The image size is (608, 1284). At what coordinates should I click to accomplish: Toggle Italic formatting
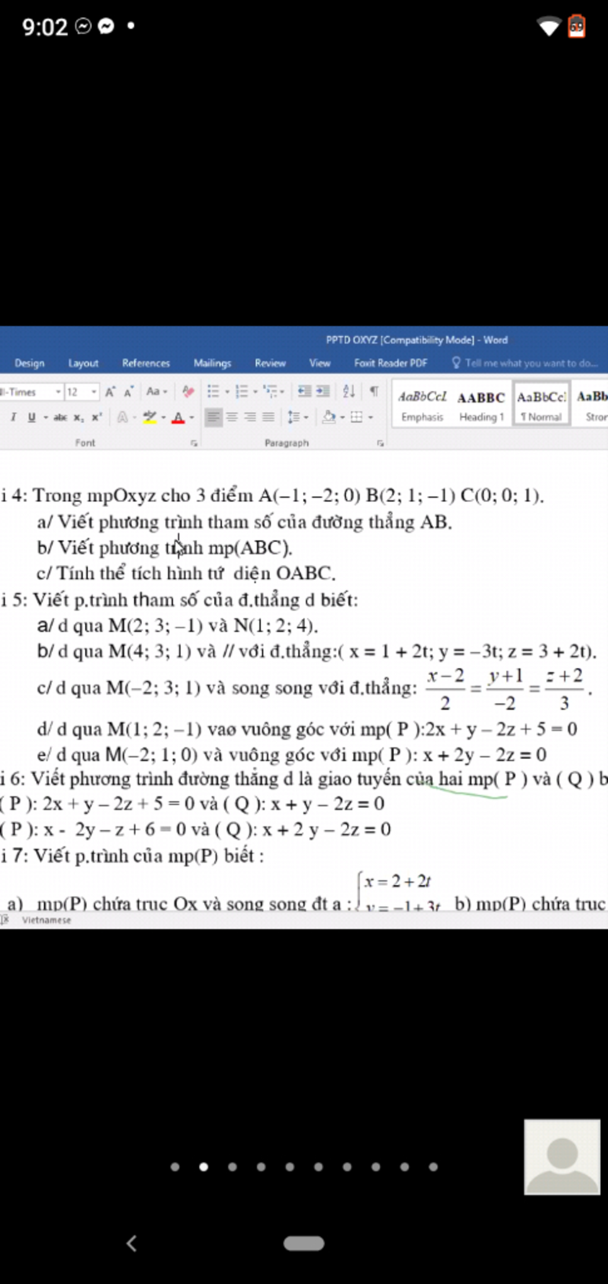point(13,418)
